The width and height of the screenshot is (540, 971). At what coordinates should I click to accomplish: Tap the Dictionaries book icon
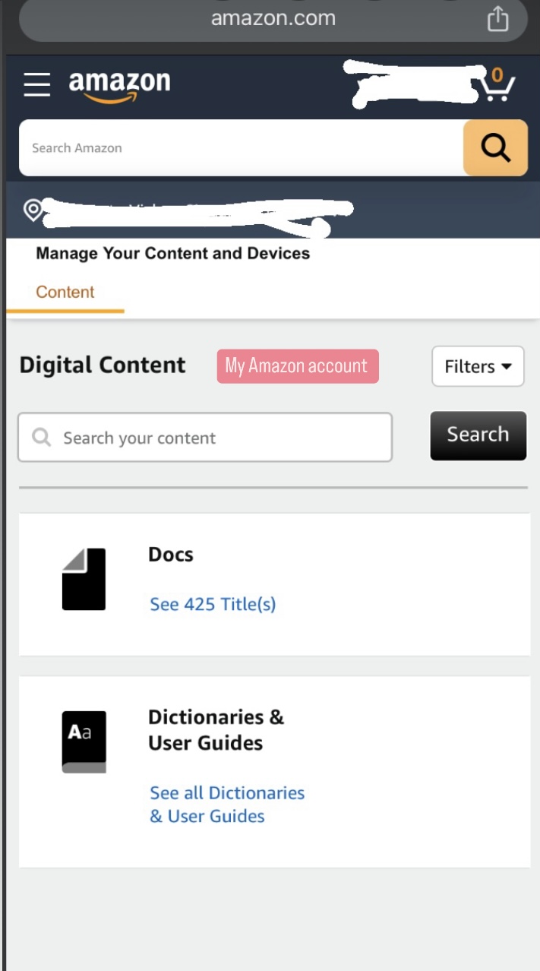(84, 742)
